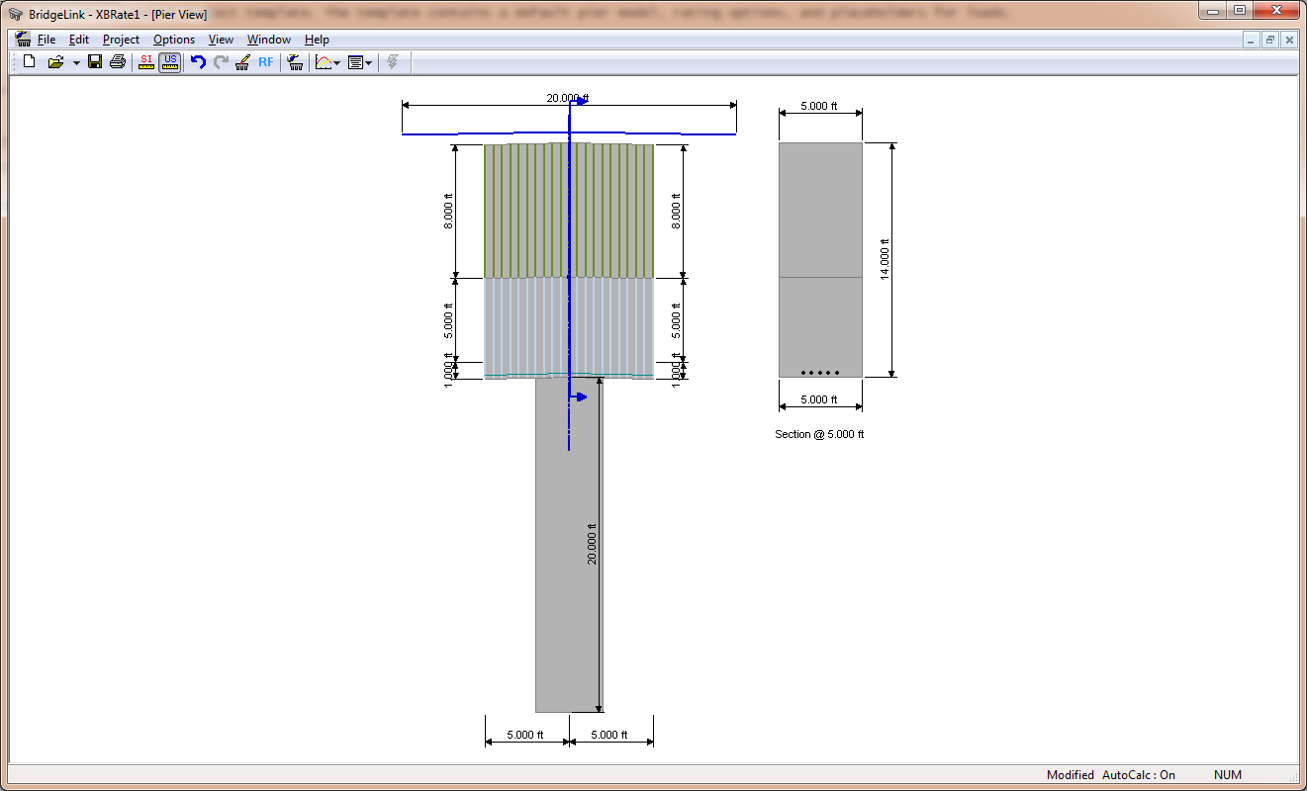The image size is (1307, 791).
Task: Switch units to SI
Action: coord(146,62)
